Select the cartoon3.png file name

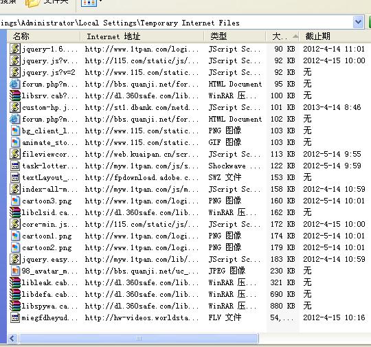(x=47, y=201)
